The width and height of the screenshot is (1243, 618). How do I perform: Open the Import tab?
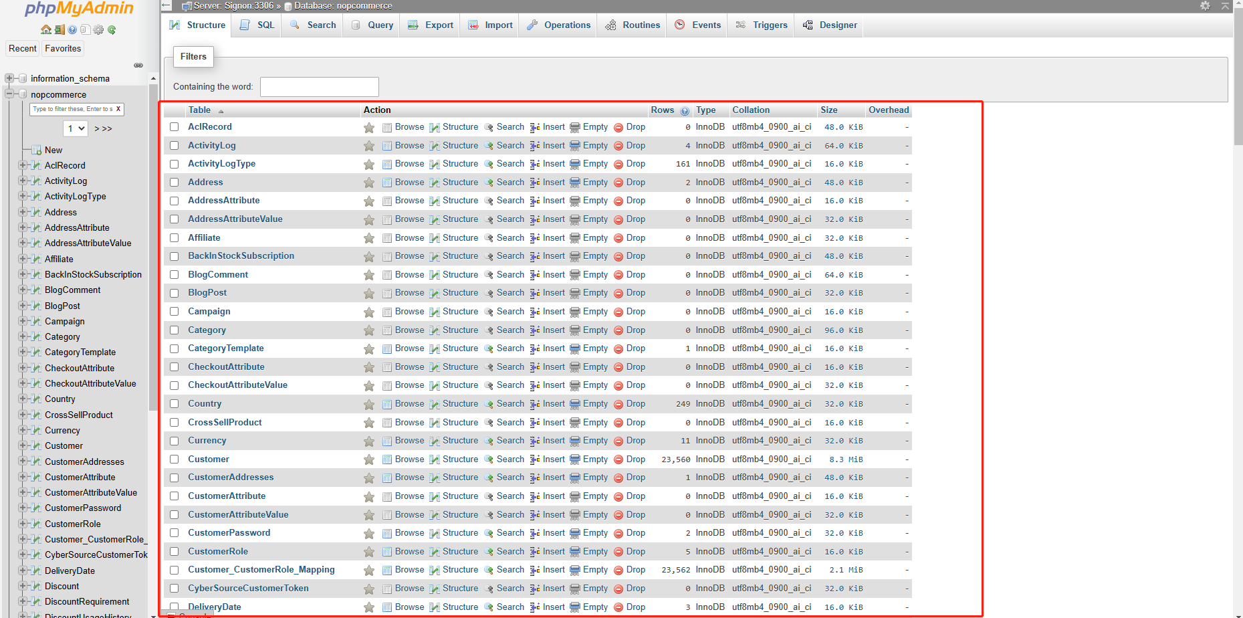(x=491, y=25)
